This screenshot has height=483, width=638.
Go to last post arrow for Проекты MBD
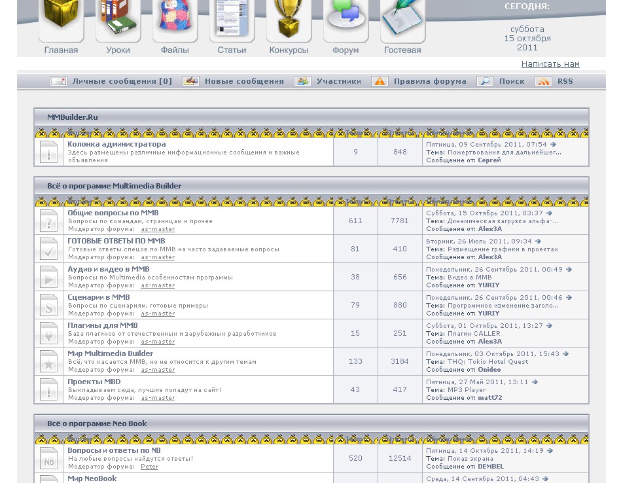[535, 382]
